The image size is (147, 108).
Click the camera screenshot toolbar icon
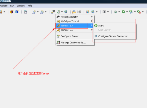(x=104, y=12)
